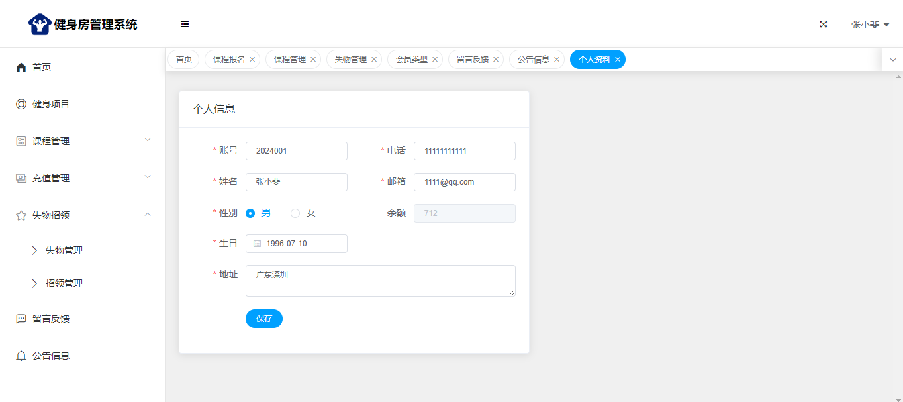903x402 pixels.
Task: Close the 个人资料 tab
Action: click(618, 60)
